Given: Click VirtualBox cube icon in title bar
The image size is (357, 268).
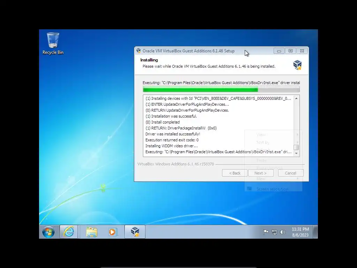Looking at the screenshot, I should [x=138, y=51].
